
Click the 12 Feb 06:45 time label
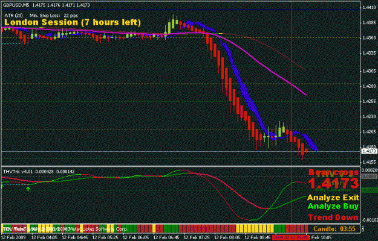166,237
